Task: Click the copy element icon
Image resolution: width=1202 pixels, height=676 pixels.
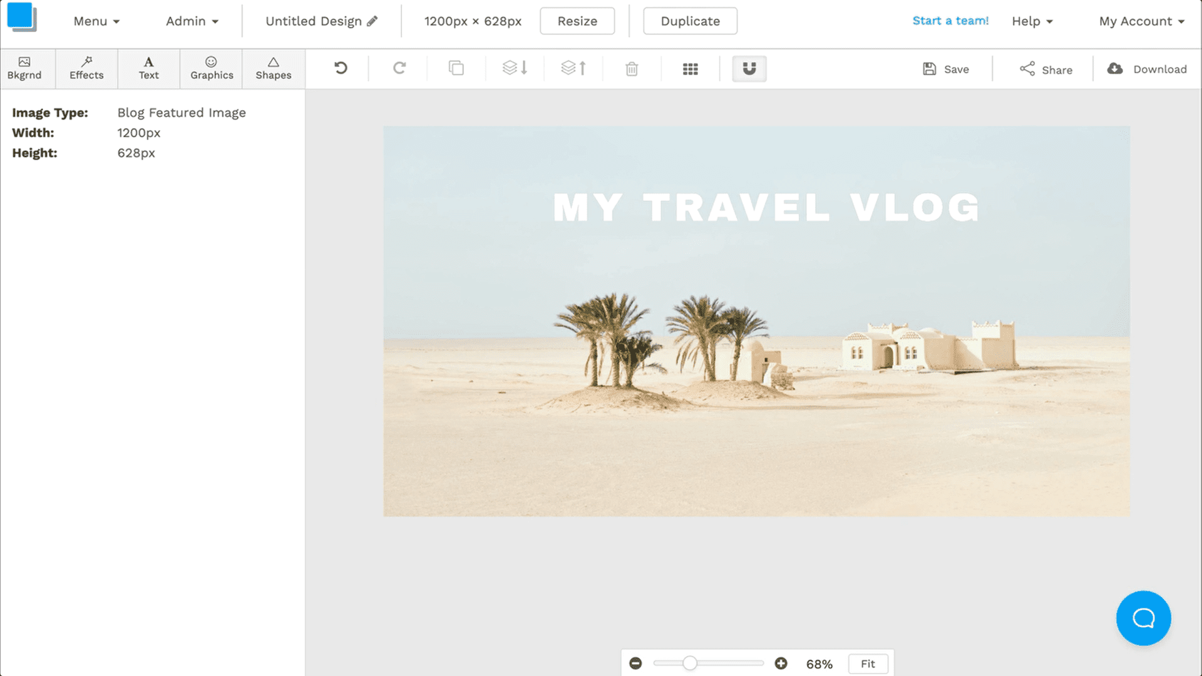Action: 456,68
